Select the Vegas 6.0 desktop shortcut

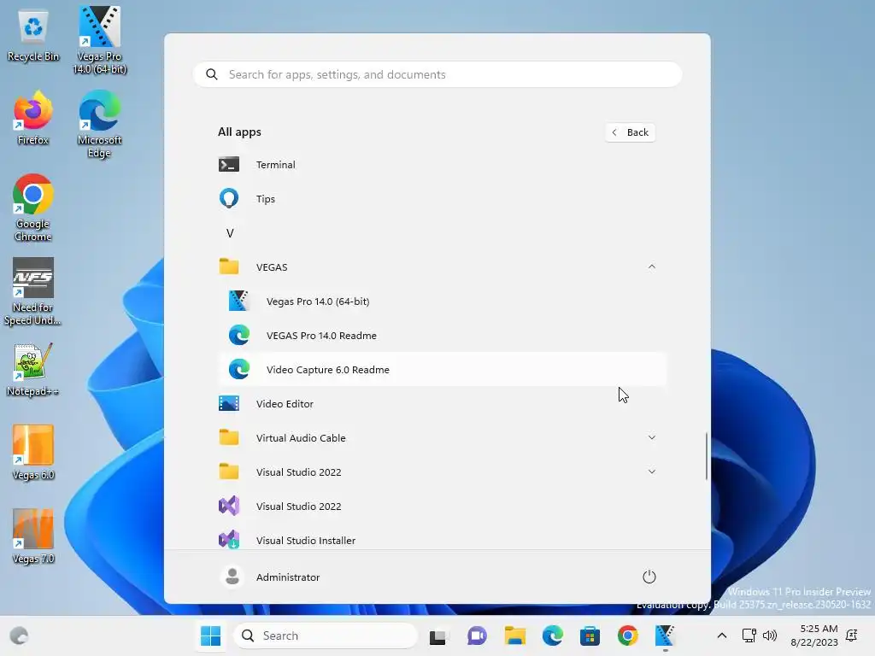tap(33, 453)
